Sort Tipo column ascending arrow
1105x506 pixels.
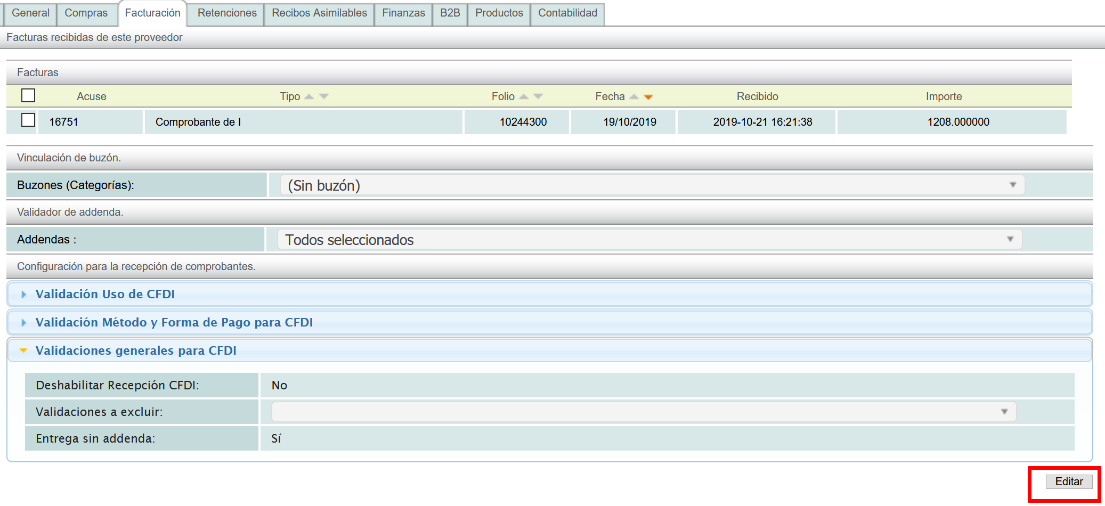(x=309, y=96)
